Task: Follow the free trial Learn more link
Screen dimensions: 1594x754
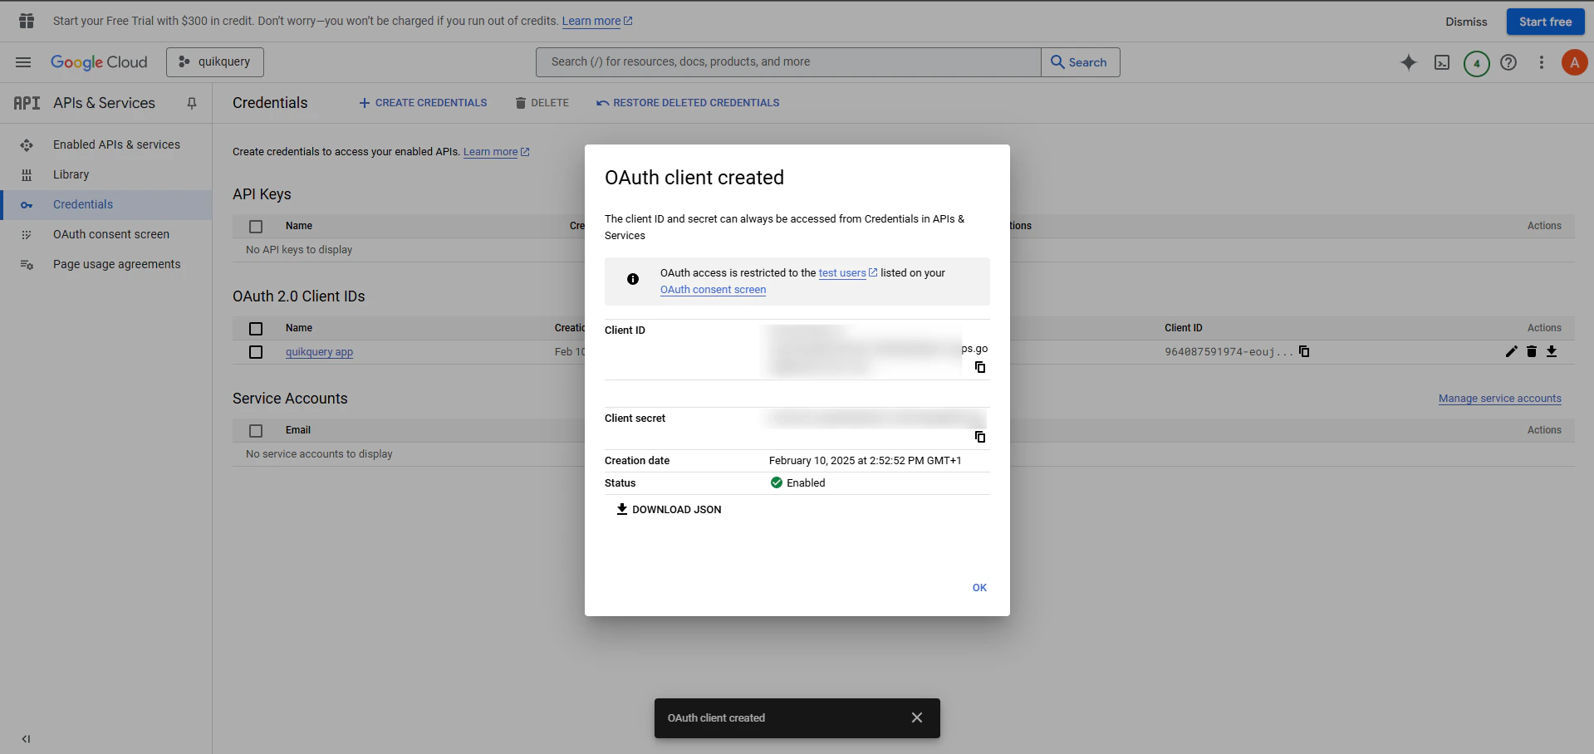Action: [x=596, y=21]
